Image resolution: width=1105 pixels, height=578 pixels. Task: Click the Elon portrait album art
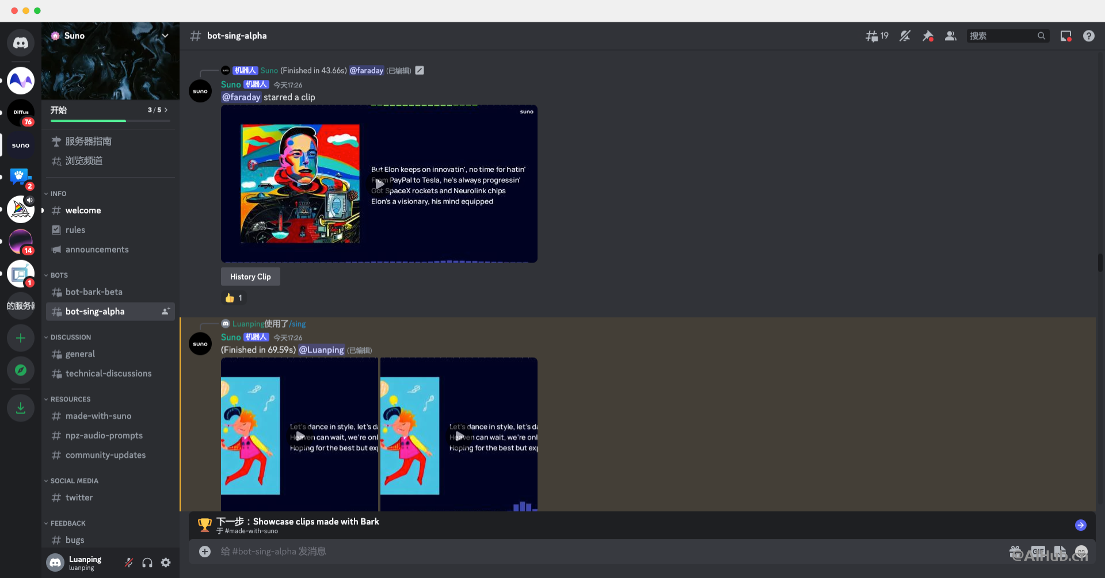coord(300,184)
